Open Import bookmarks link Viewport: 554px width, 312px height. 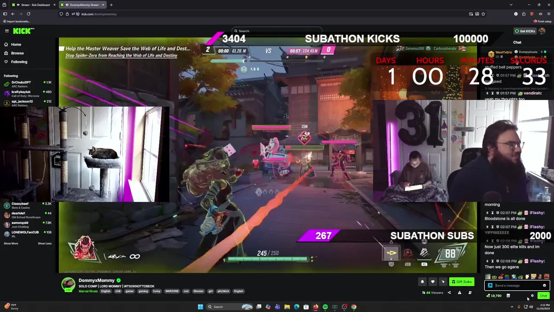pyautogui.click(x=16, y=21)
